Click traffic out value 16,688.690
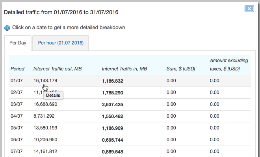The height and width of the screenshot is (157, 260). (x=45, y=104)
